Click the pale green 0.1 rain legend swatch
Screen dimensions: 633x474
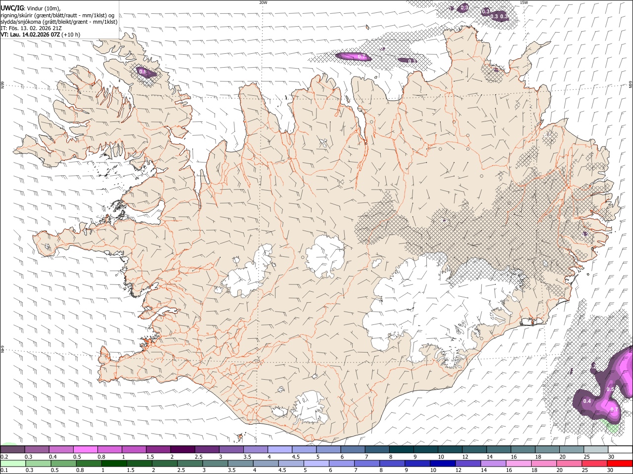[x=13, y=463]
